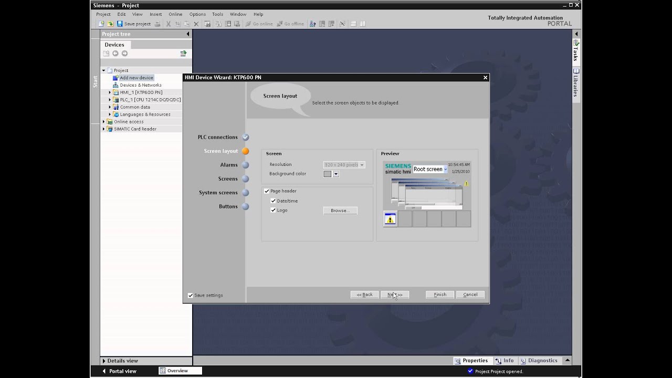Expand the HMI_1 [KTP600 PN] node
672x378 pixels.
[x=110, y=92]
